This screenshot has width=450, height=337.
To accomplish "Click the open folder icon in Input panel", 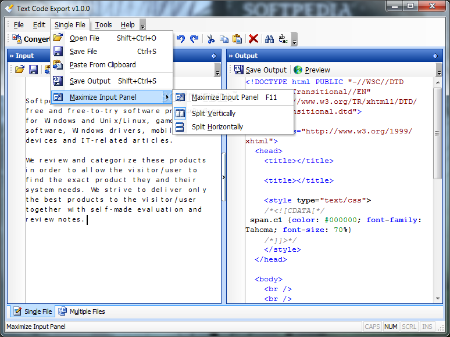I will point(20,70).
